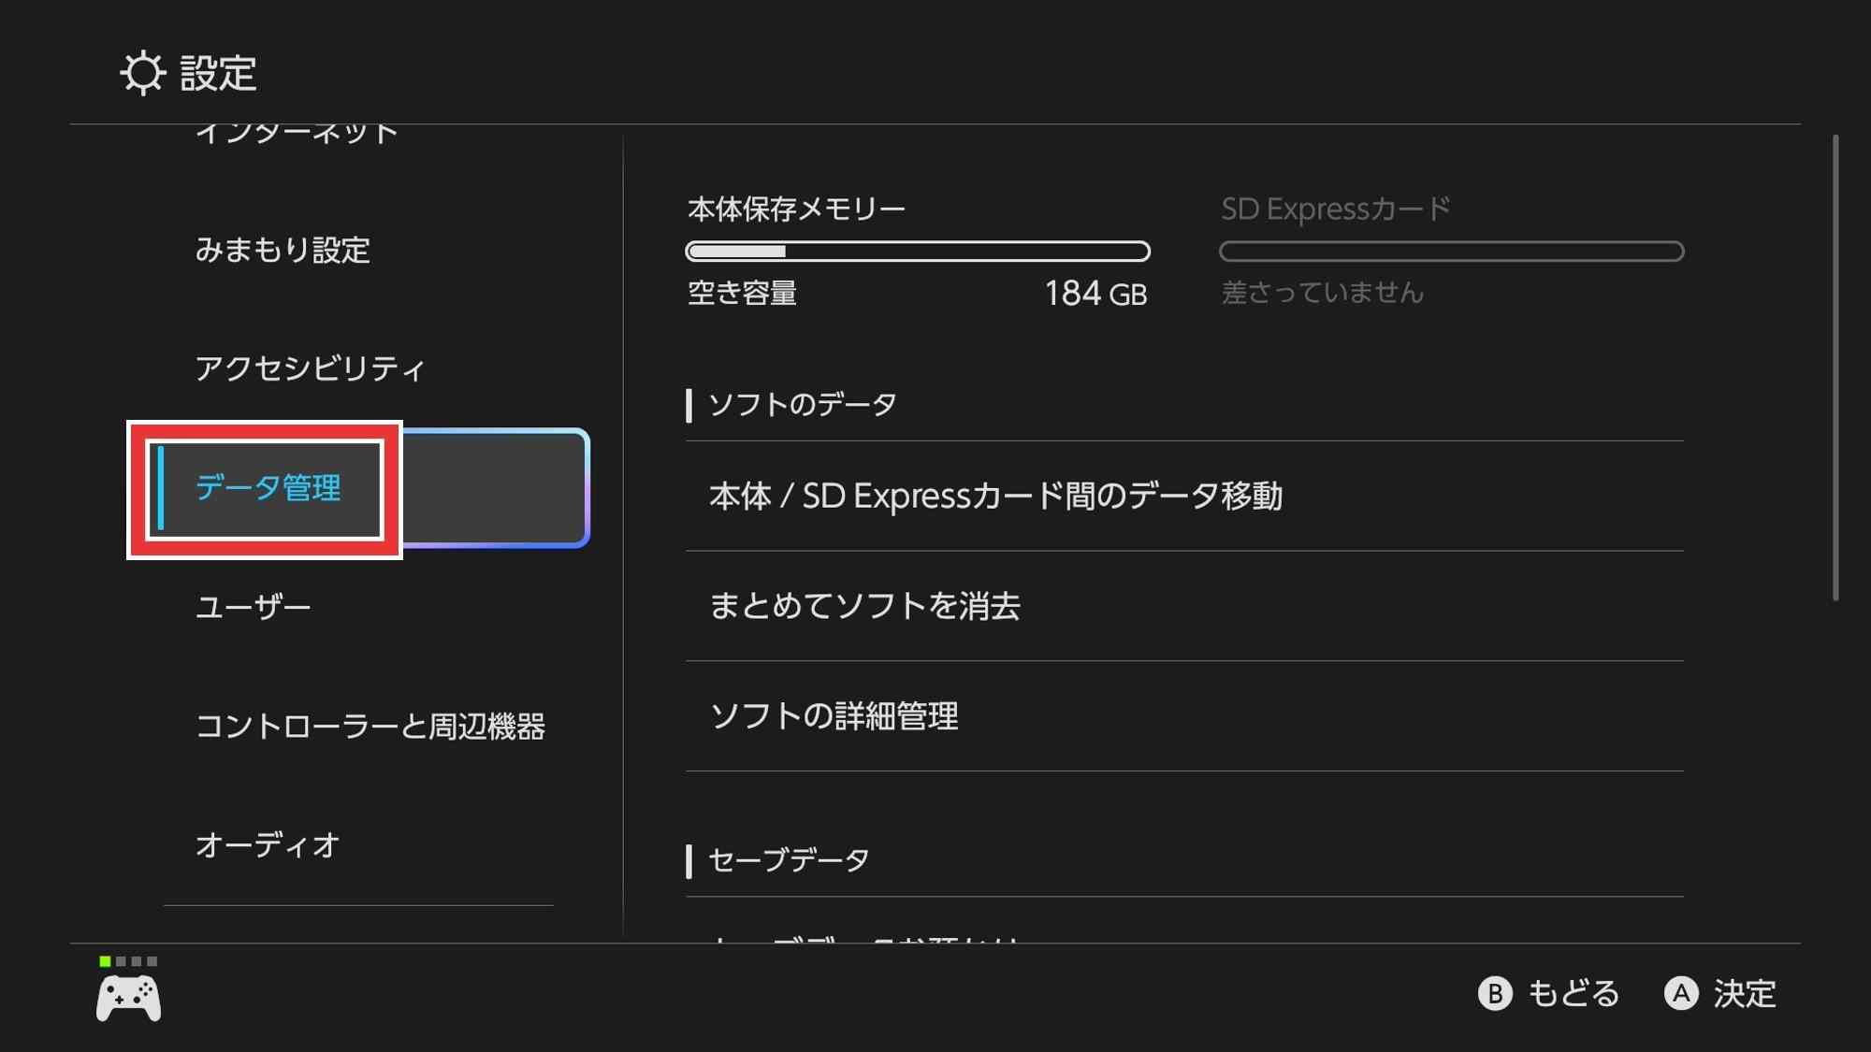The height and width of the screenshot is (1052, 1871).
Task: Select みまもり設定 in the sidebar
Action: 283,251
